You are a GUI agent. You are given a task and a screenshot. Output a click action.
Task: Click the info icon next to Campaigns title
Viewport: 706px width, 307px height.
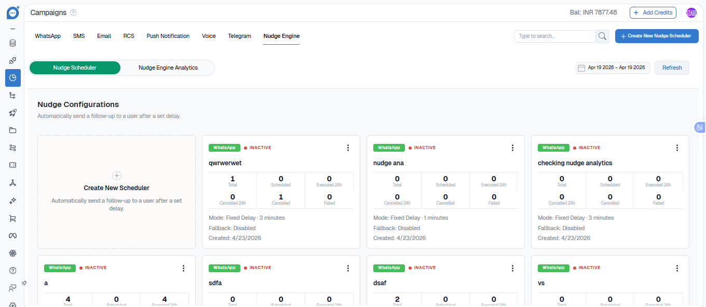click(73, 12)
